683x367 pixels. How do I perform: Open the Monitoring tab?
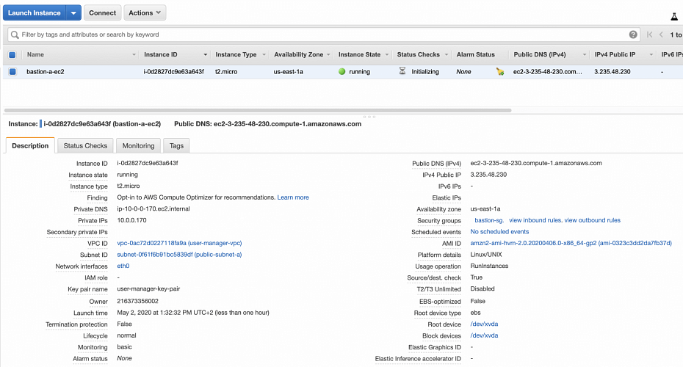[x=138, y=146]
